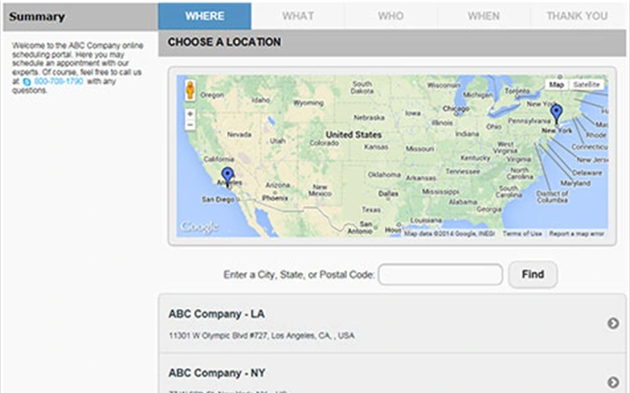Open ABC Company - NY arrow icon
Screen dimensions: 630x393
613,380
